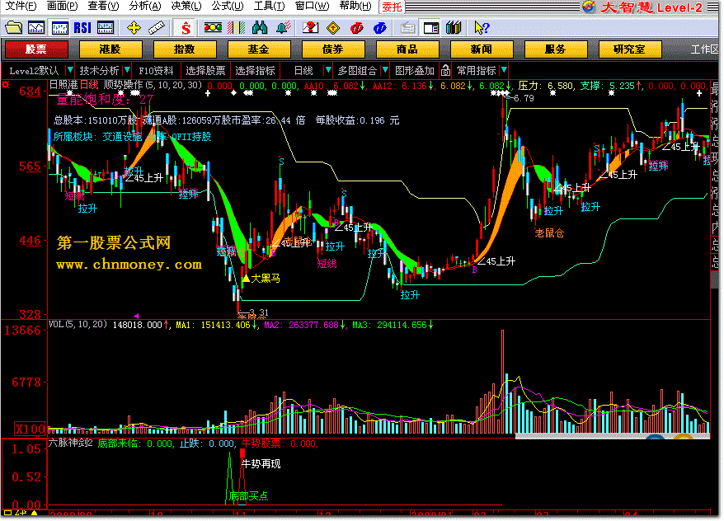
Task: Click the 六脉神剑2 indicator label
Action: (71, 444)
